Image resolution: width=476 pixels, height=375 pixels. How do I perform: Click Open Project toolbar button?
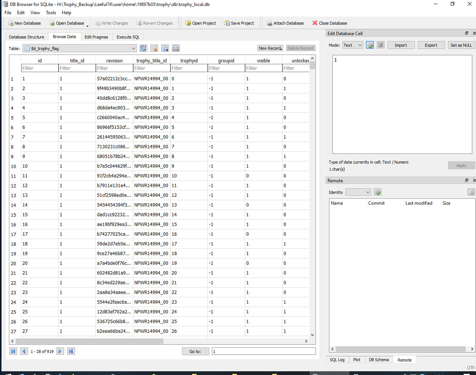point(201,23)
